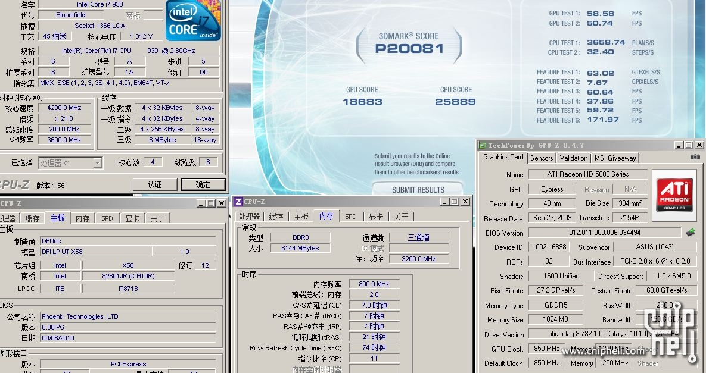The width and height of the screenshot is (706, 373).
Task: Open 主板 tab in CPU-Z memory window
Action: point(301,217)
